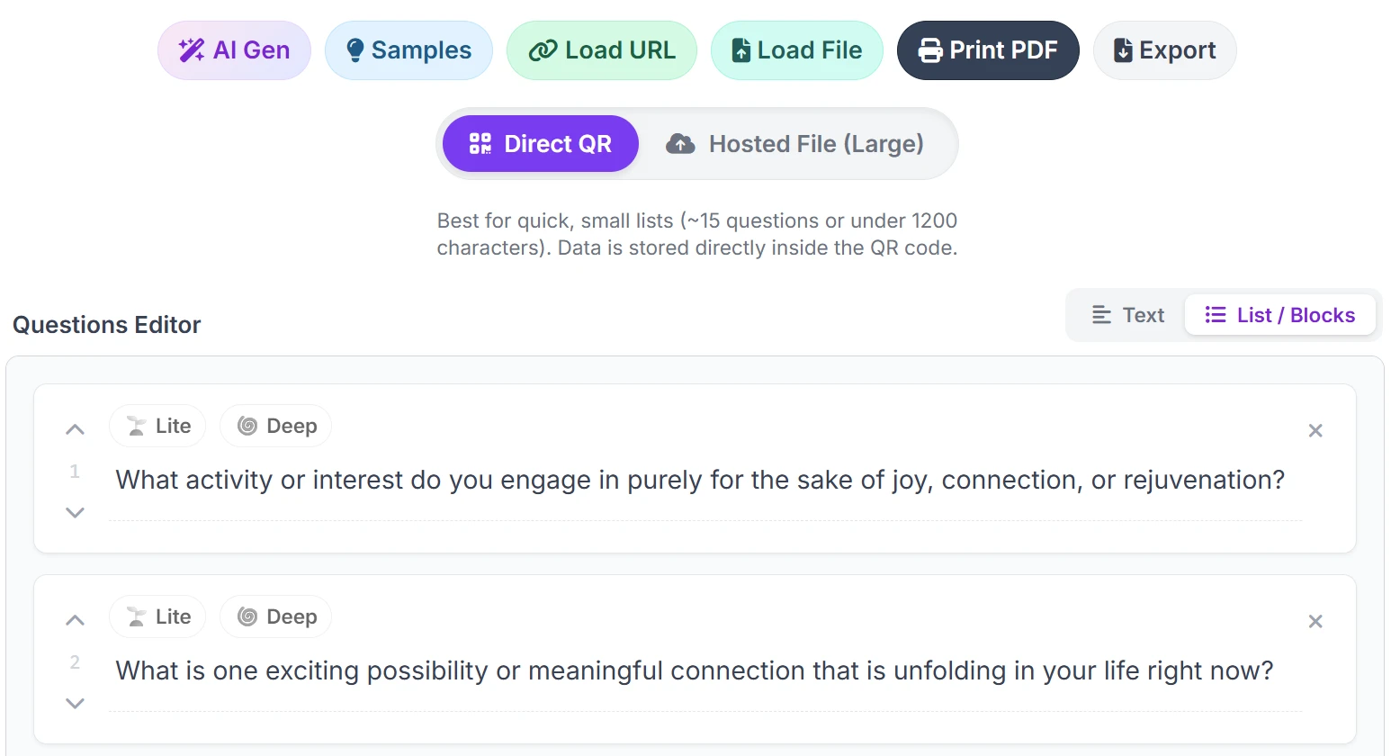1391x756 pixels.
Task: Switch editor to List / Blocks view
Action: tap(1279, 315)
